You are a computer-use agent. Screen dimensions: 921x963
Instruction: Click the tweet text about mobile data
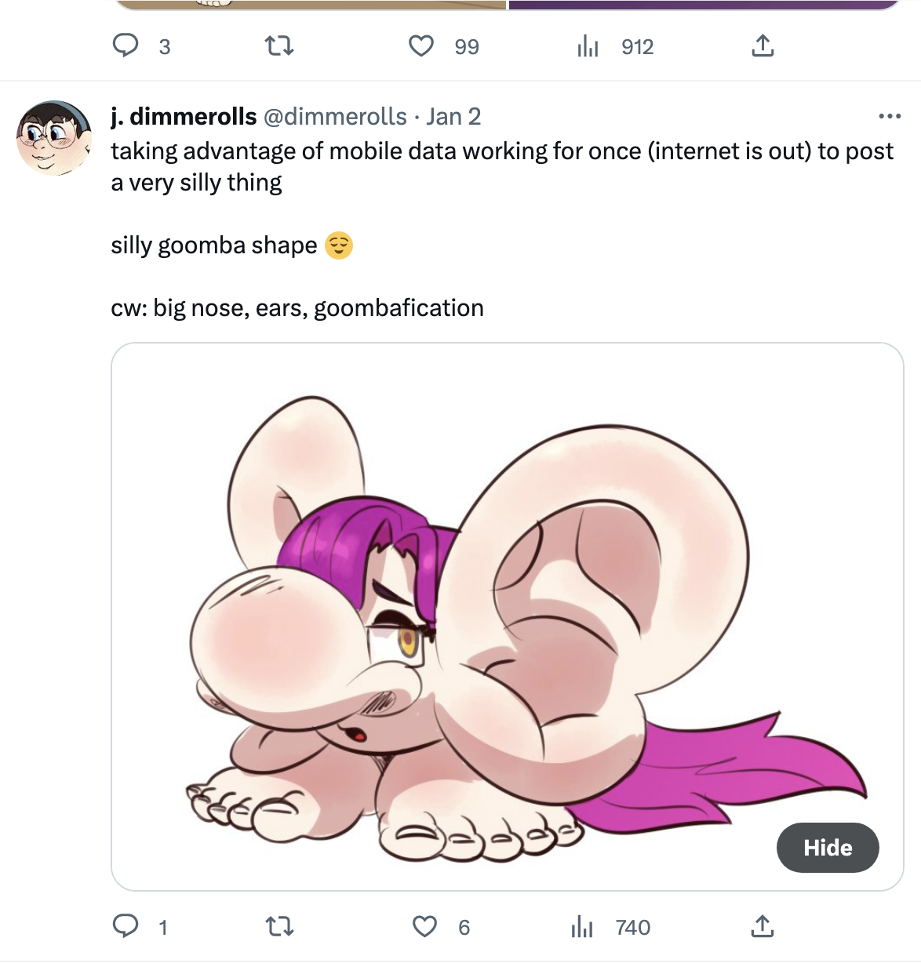point(502,166)
